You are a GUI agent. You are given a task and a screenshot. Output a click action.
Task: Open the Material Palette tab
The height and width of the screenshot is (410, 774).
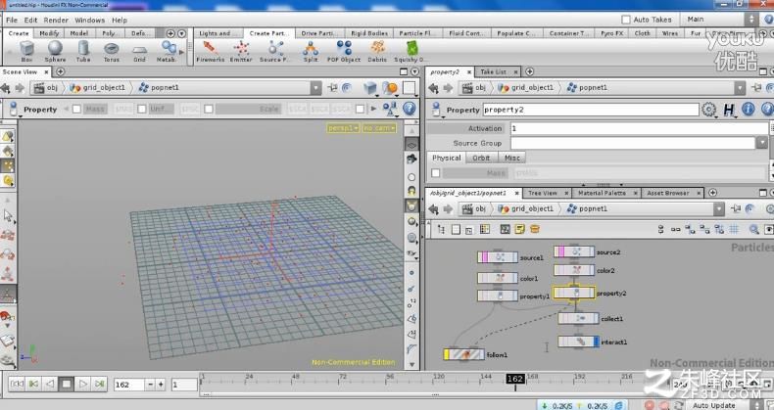click(602, 193)
